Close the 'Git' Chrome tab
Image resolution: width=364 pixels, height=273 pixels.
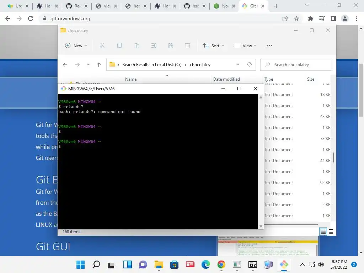point(263,6)
